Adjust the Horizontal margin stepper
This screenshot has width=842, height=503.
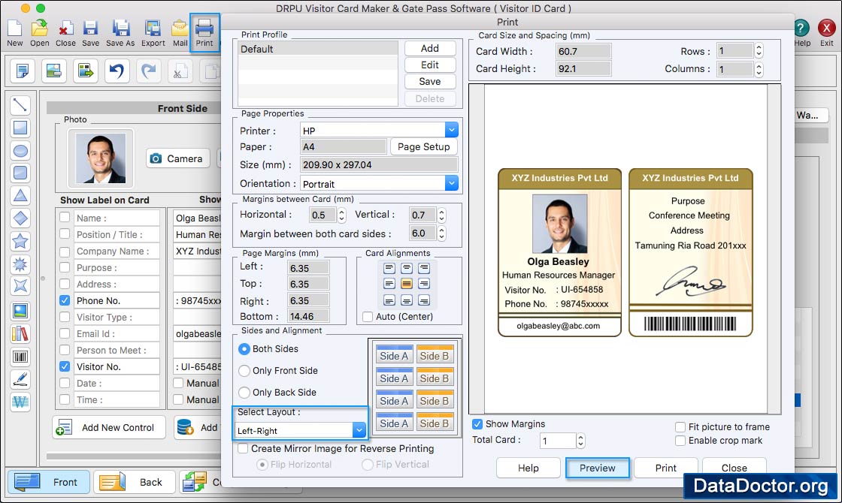[341, 215]
